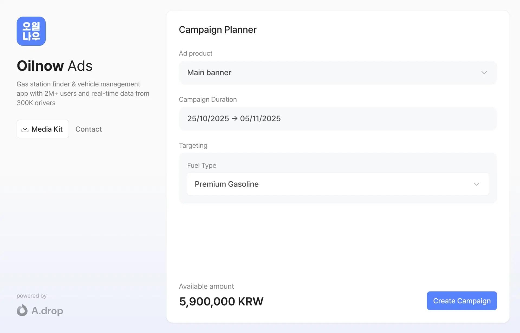Image resolution: width=520 pixels, height=333 pixels.
Task: Click the Oilnow app logo icon
Action: [x=31, y=31]
